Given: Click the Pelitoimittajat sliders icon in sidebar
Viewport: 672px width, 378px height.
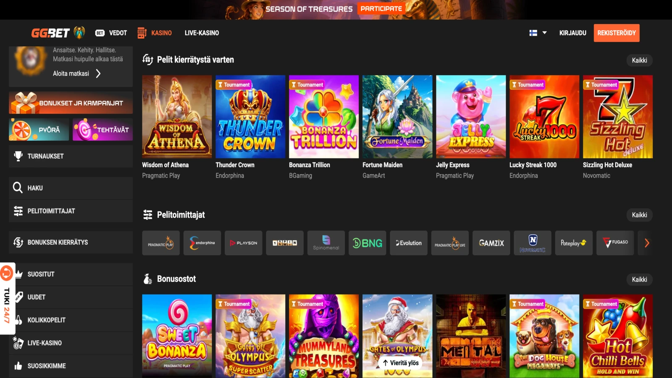Looking at the screenshot, I should pos(18,211).
